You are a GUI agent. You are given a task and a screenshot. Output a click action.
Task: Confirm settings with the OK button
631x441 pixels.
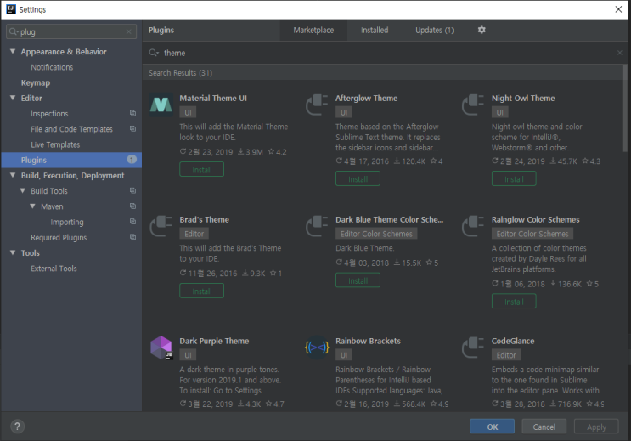point(493,427)
